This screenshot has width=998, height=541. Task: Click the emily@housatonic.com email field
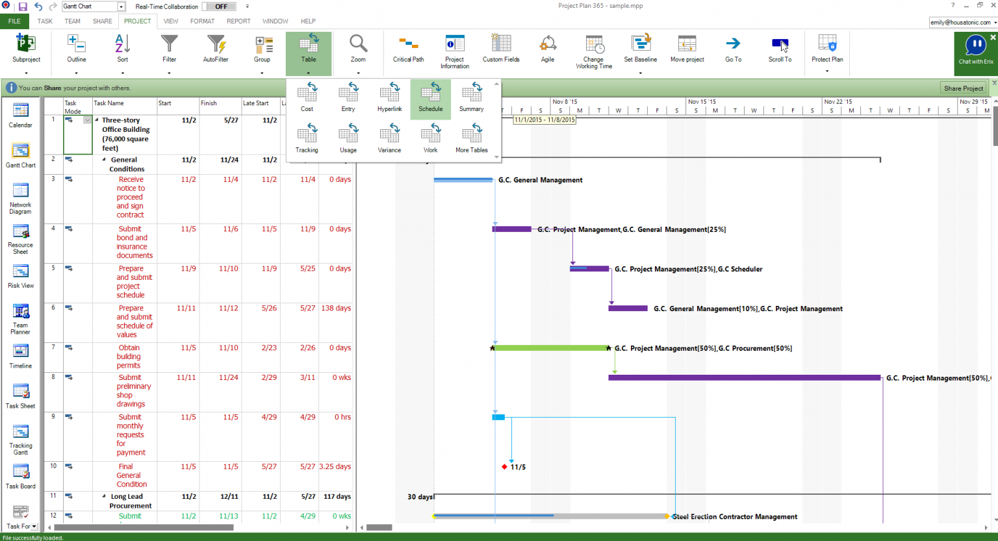click(x=960, y=21)
